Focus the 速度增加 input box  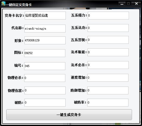coord(108,78)
